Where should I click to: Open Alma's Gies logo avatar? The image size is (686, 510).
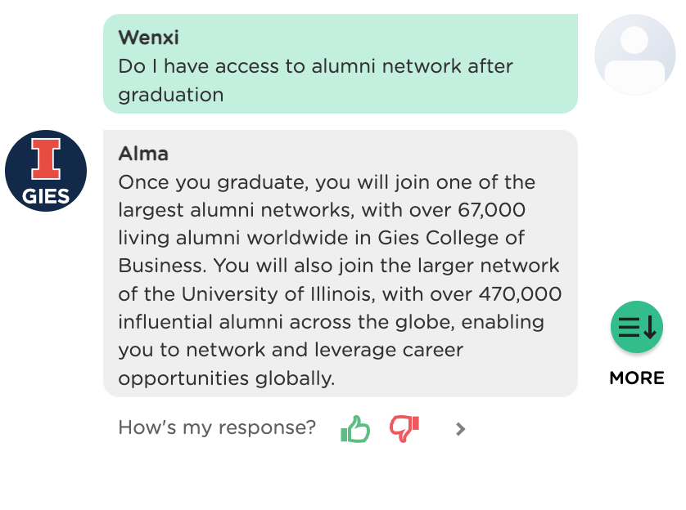pyautogui.click(x=46, y=171)
